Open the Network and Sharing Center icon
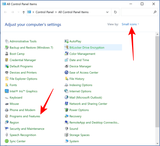Image resolution: width=160 pixels, height=146 pixels. click(66, 104)
